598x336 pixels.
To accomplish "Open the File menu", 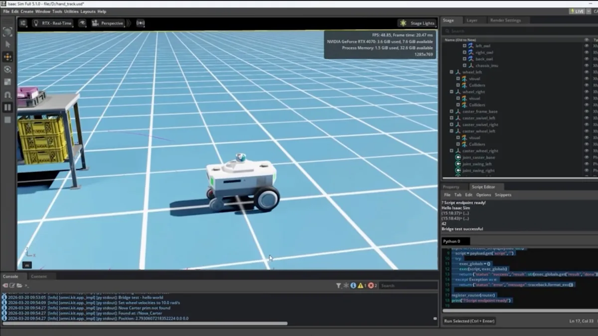I will coord(6,11).
